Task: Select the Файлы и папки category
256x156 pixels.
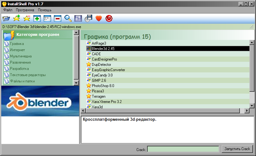Action: pyautogui.click(x=22, y=81)
